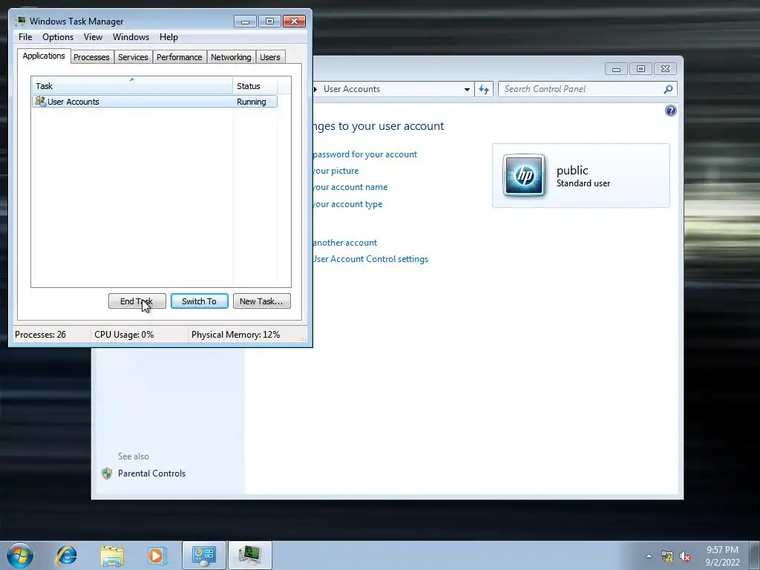Image resolution: width=760 pixels, height=570 pixels.
Task: Minimize the Windows Task Manager window
Action: (x=245, y=21)
